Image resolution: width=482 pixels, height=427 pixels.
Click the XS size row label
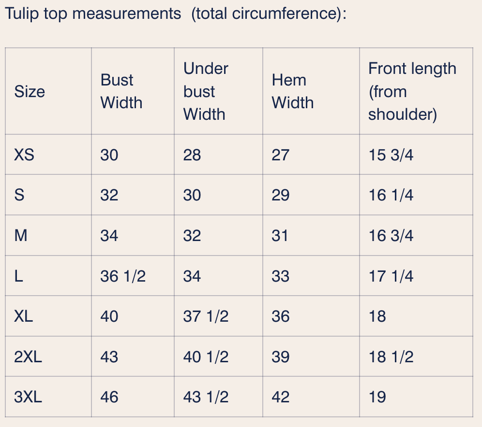pyautogui.click(x=24, y=155)
